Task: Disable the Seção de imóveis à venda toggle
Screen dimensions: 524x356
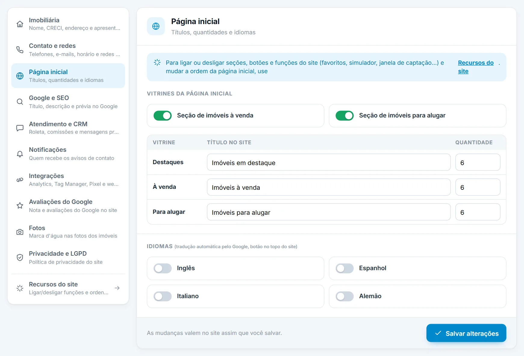Action: click(163, 116)
